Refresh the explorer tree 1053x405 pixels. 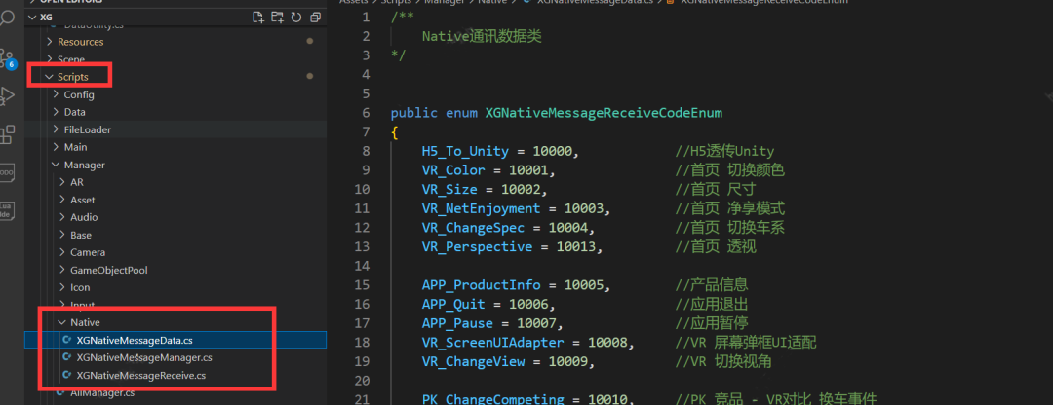(296, 18)
